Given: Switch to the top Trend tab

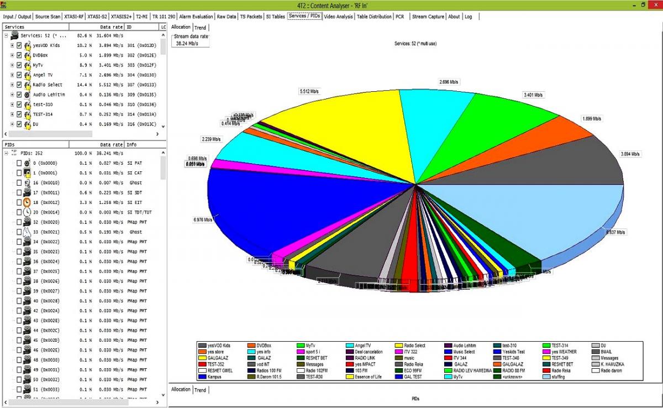Looking at the screenshot, I should click(x=200, y=27).
